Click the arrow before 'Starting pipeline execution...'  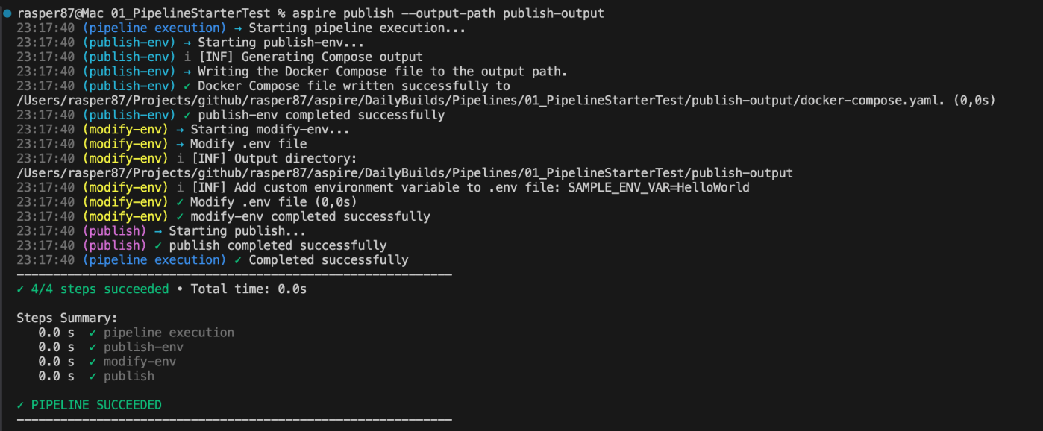tap(237, 28)
